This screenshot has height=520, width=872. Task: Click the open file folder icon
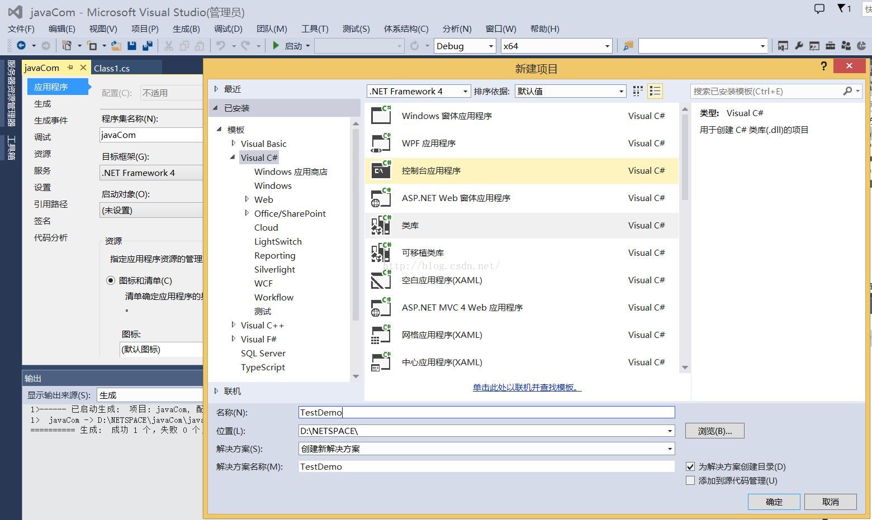(x=116, y=46)
